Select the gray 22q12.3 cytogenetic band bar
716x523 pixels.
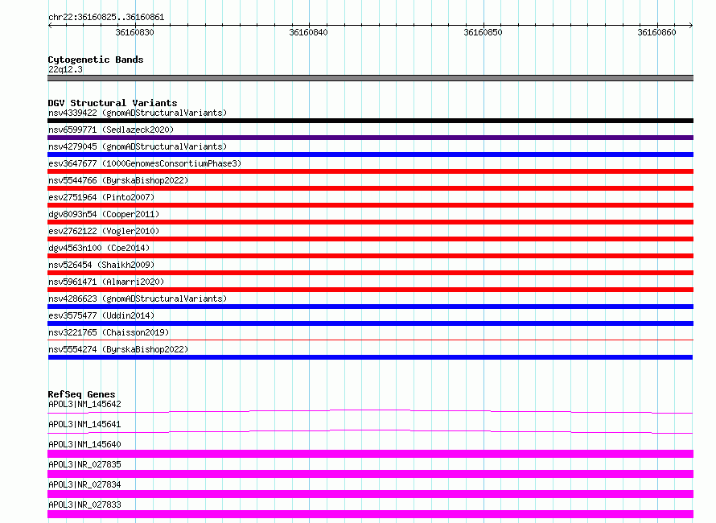(x=370, y=78)
